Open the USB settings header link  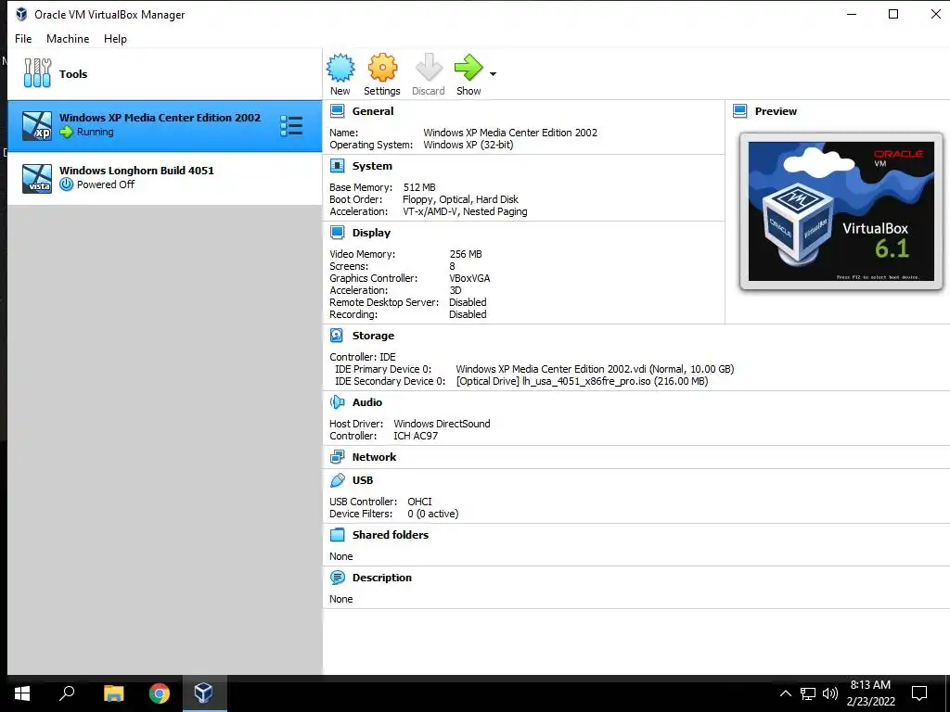coord(363,480)
